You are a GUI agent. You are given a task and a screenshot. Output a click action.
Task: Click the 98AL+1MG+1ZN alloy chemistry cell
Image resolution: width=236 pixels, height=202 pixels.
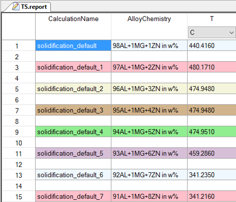tap(149, 46)
